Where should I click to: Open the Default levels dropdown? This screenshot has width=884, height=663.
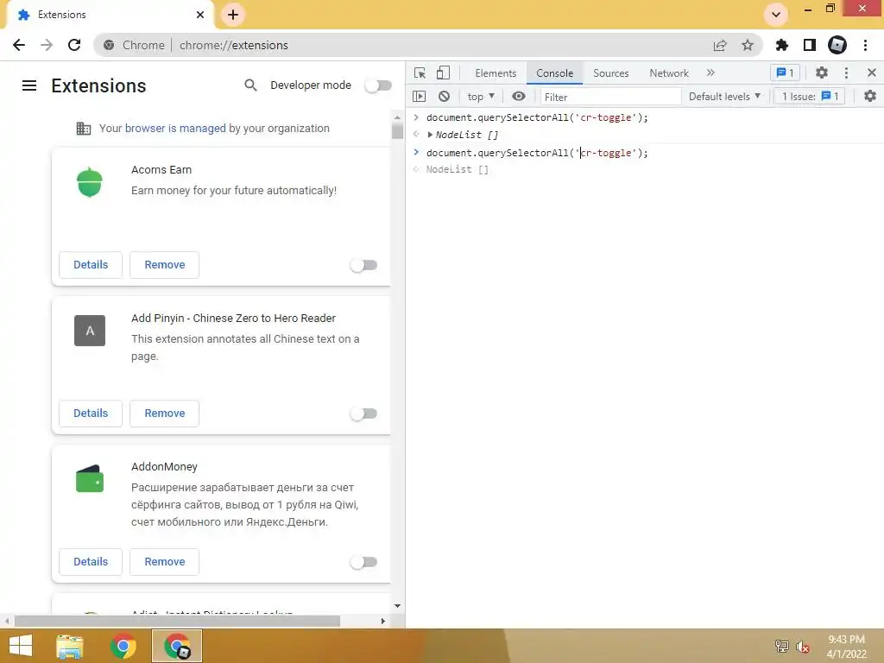pyautogui.click(x=724, y=97)
